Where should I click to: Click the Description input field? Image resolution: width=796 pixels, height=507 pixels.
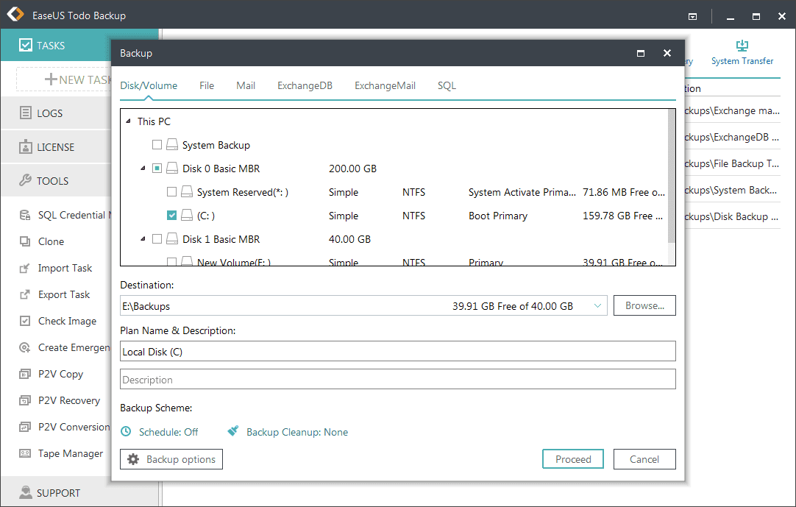(x=397, y=379)
